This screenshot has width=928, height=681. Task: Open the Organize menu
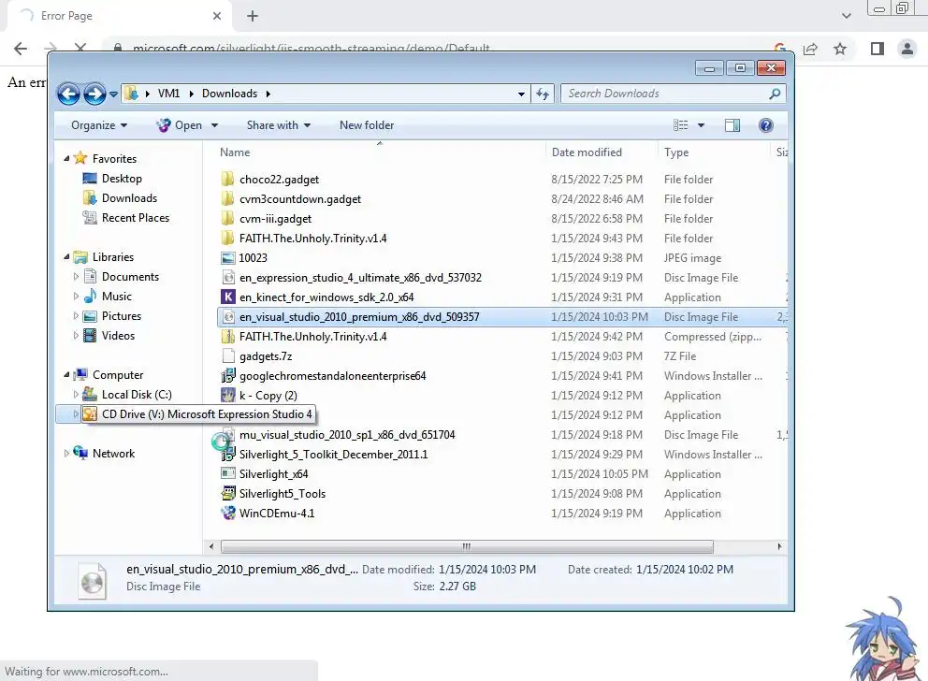click(x=99, y=125)
